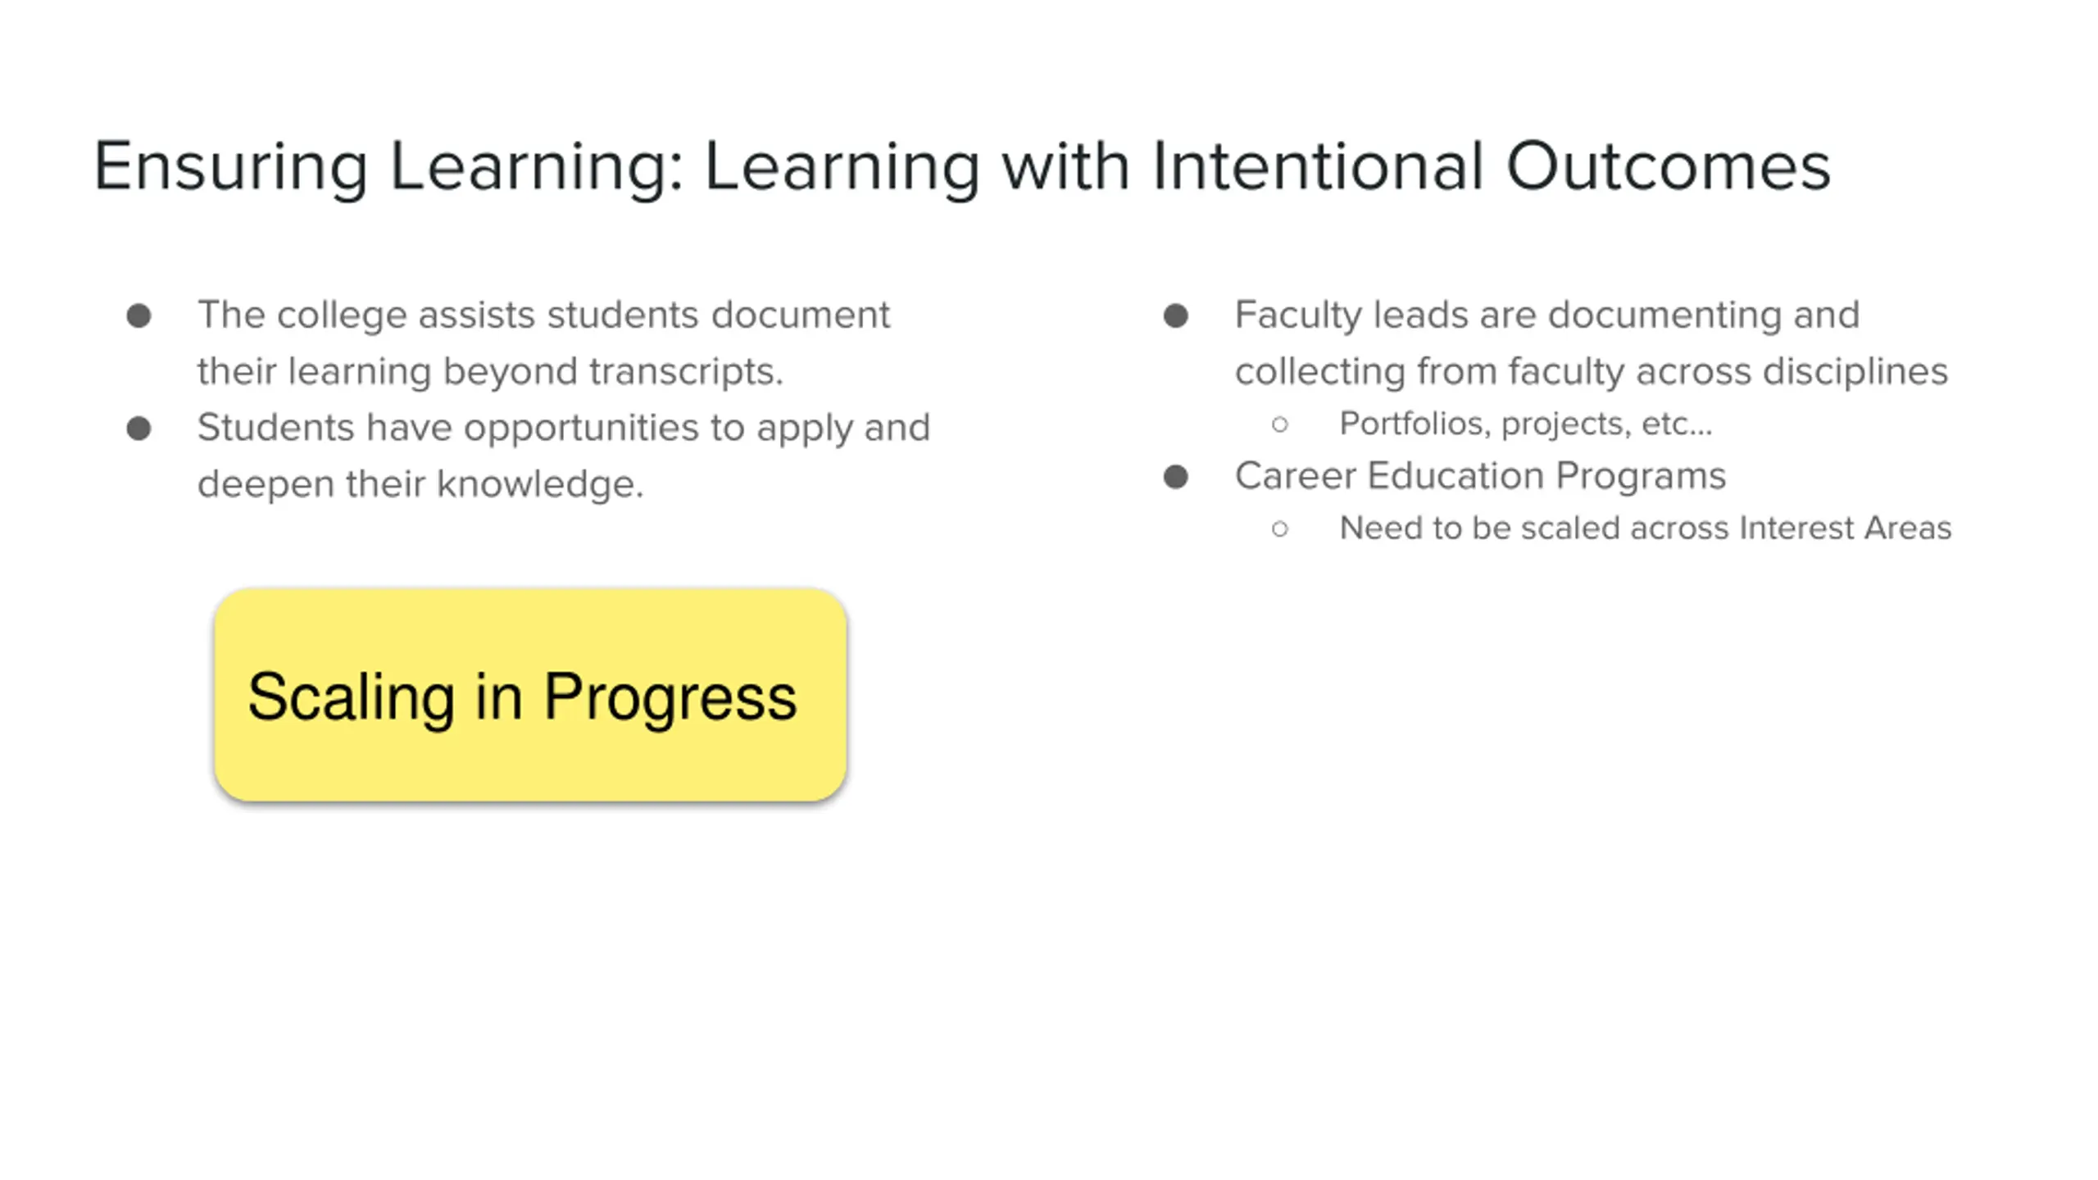Click the line deepen their knowledge
This screenshot has height=1180, width=2098.
click(420, 483)
